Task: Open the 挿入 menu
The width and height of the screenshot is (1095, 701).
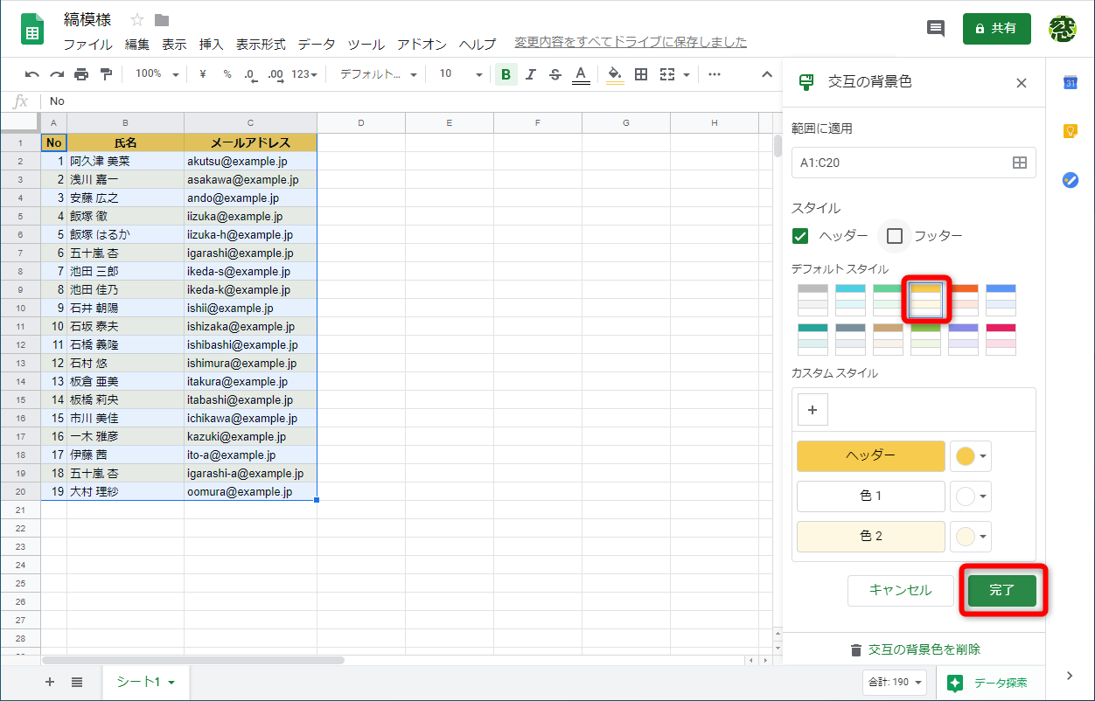Action: click(x=212, y=44)
